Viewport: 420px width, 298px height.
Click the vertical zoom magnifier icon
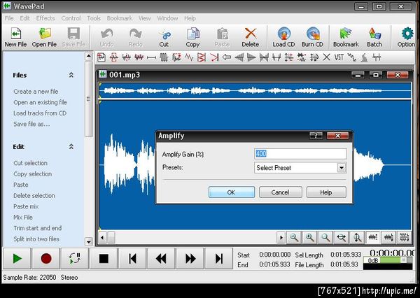357,237
